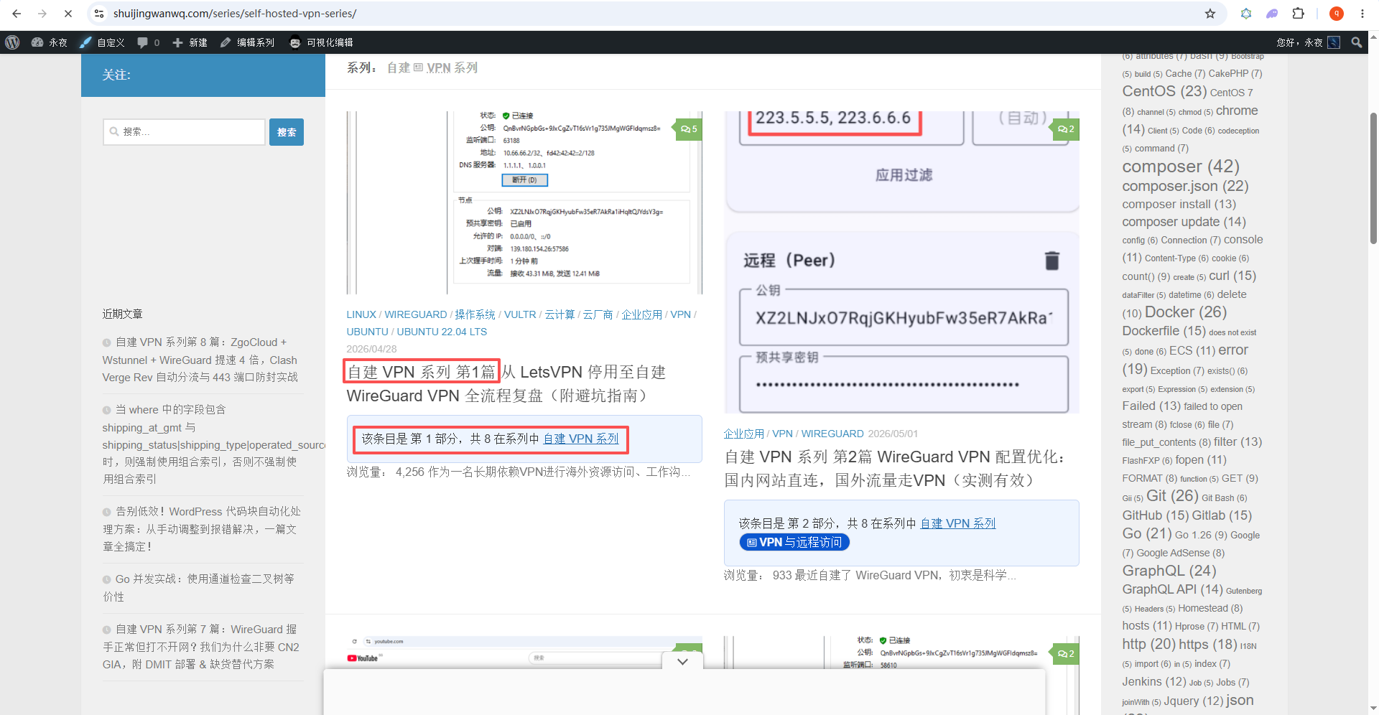Viewport: 1379px width, 715px height.
Task: Focus the sidebar 搜索 input field
Action: (x=185, y=132)
